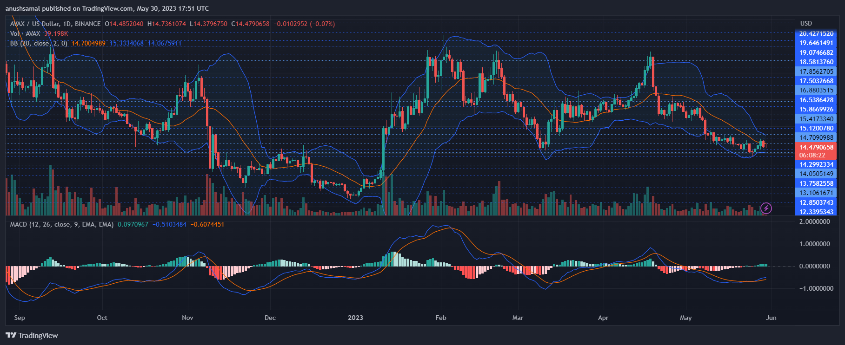Select the Nov label on time axis

coord(187,318)
